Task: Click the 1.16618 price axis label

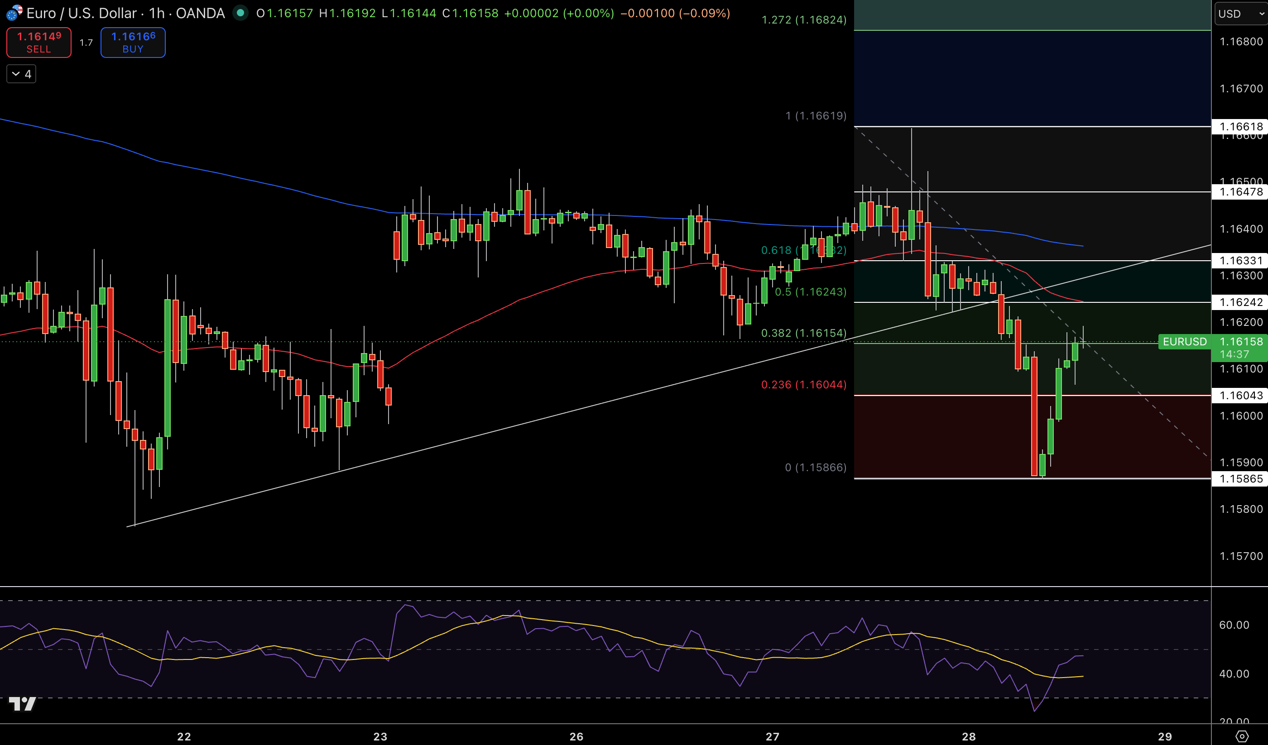Action: 1240,126
